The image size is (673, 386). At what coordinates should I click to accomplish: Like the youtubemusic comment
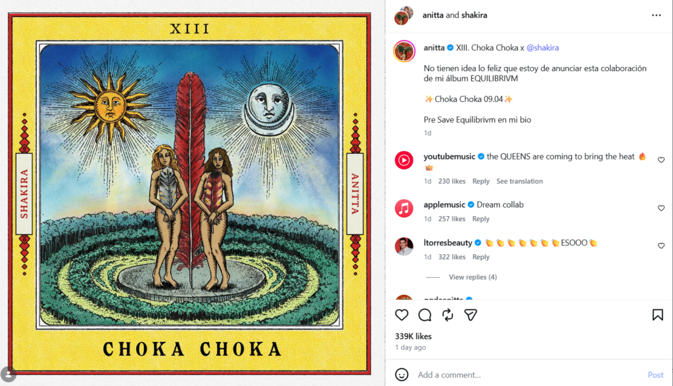(x=661, y=160)
